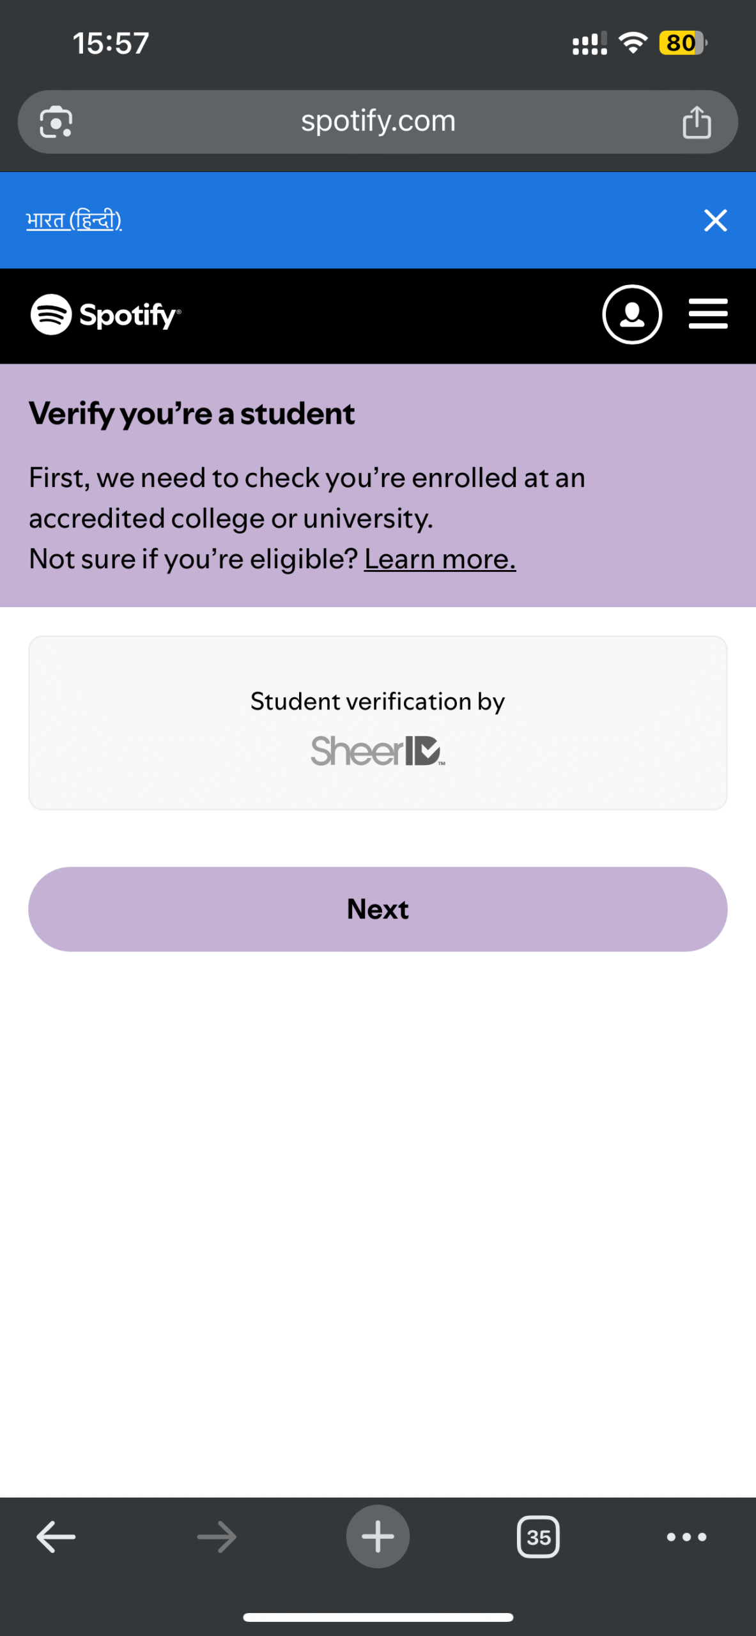Dismiss the blue language banner
This screenshot has height=1636, width=756.
click(715, 220)
